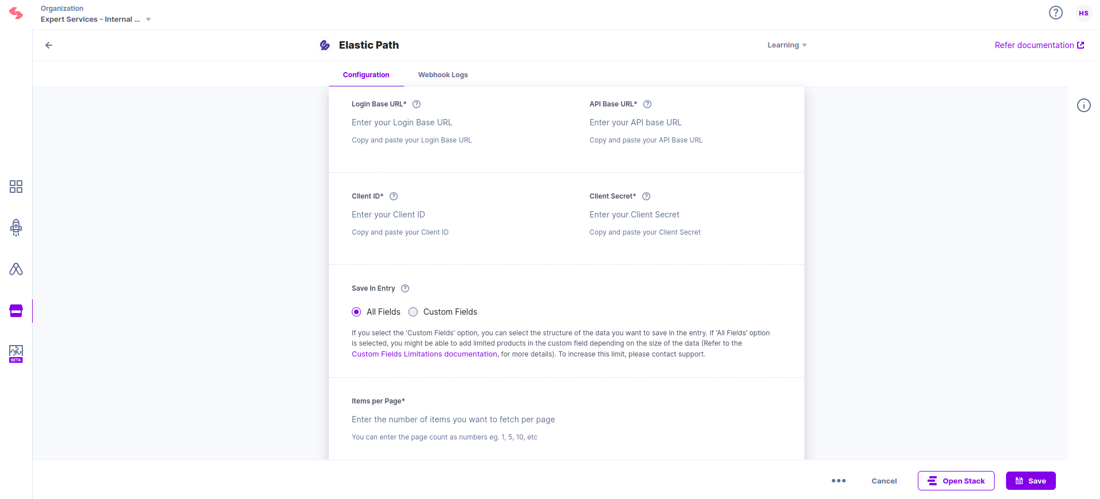Click the 'Items per Page*' label
1100x499 pixels.
pyautogui.click(x=378, y=401)
